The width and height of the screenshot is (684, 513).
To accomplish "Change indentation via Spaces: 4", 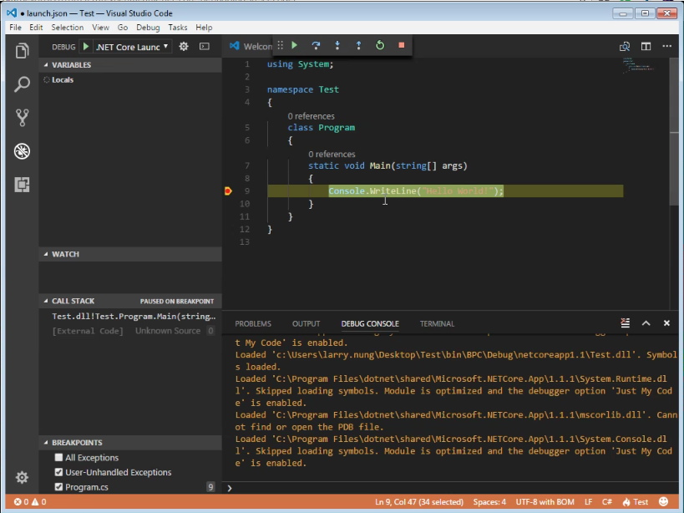I will point(489,501).
